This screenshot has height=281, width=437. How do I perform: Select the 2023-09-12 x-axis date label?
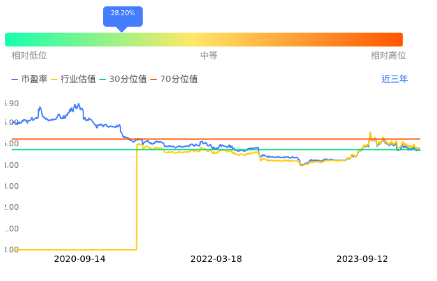pos(362,259)
